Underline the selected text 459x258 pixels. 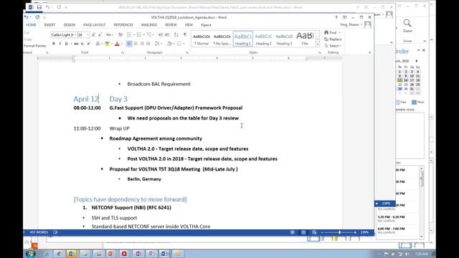pos(67,44)
